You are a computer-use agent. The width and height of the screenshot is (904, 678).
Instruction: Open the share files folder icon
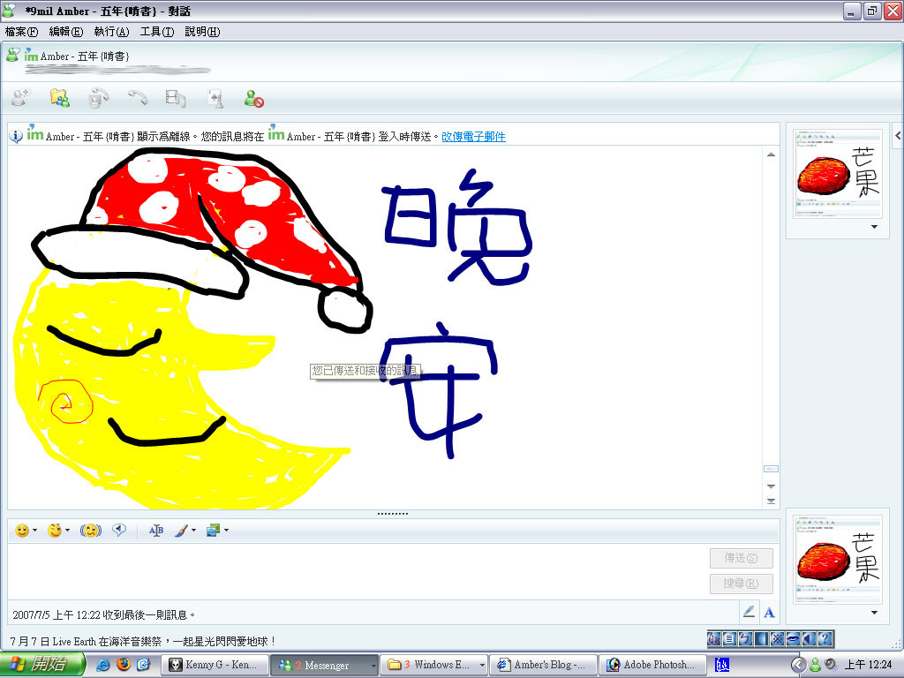click(x=59, y=98)
